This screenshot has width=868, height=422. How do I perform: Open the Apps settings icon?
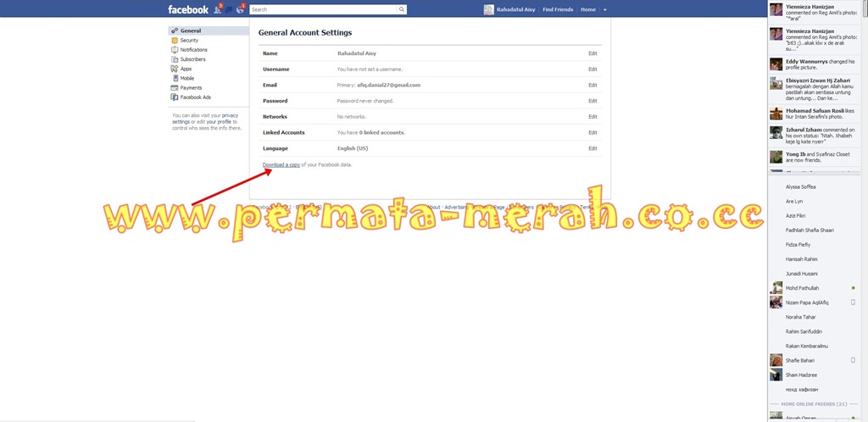click(175, 69)
